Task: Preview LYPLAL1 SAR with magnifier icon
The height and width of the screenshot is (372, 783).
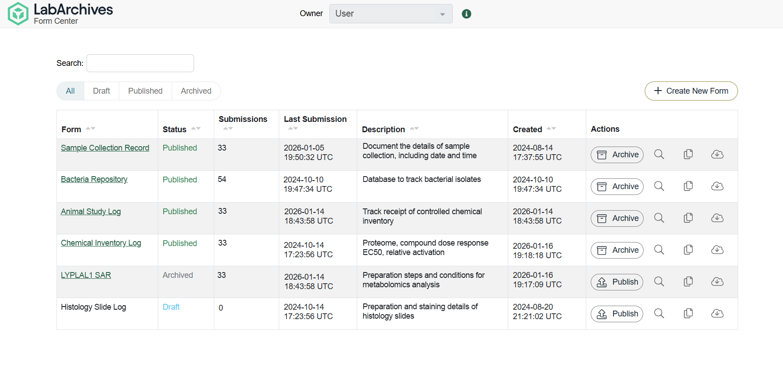Action: [659, 281]
